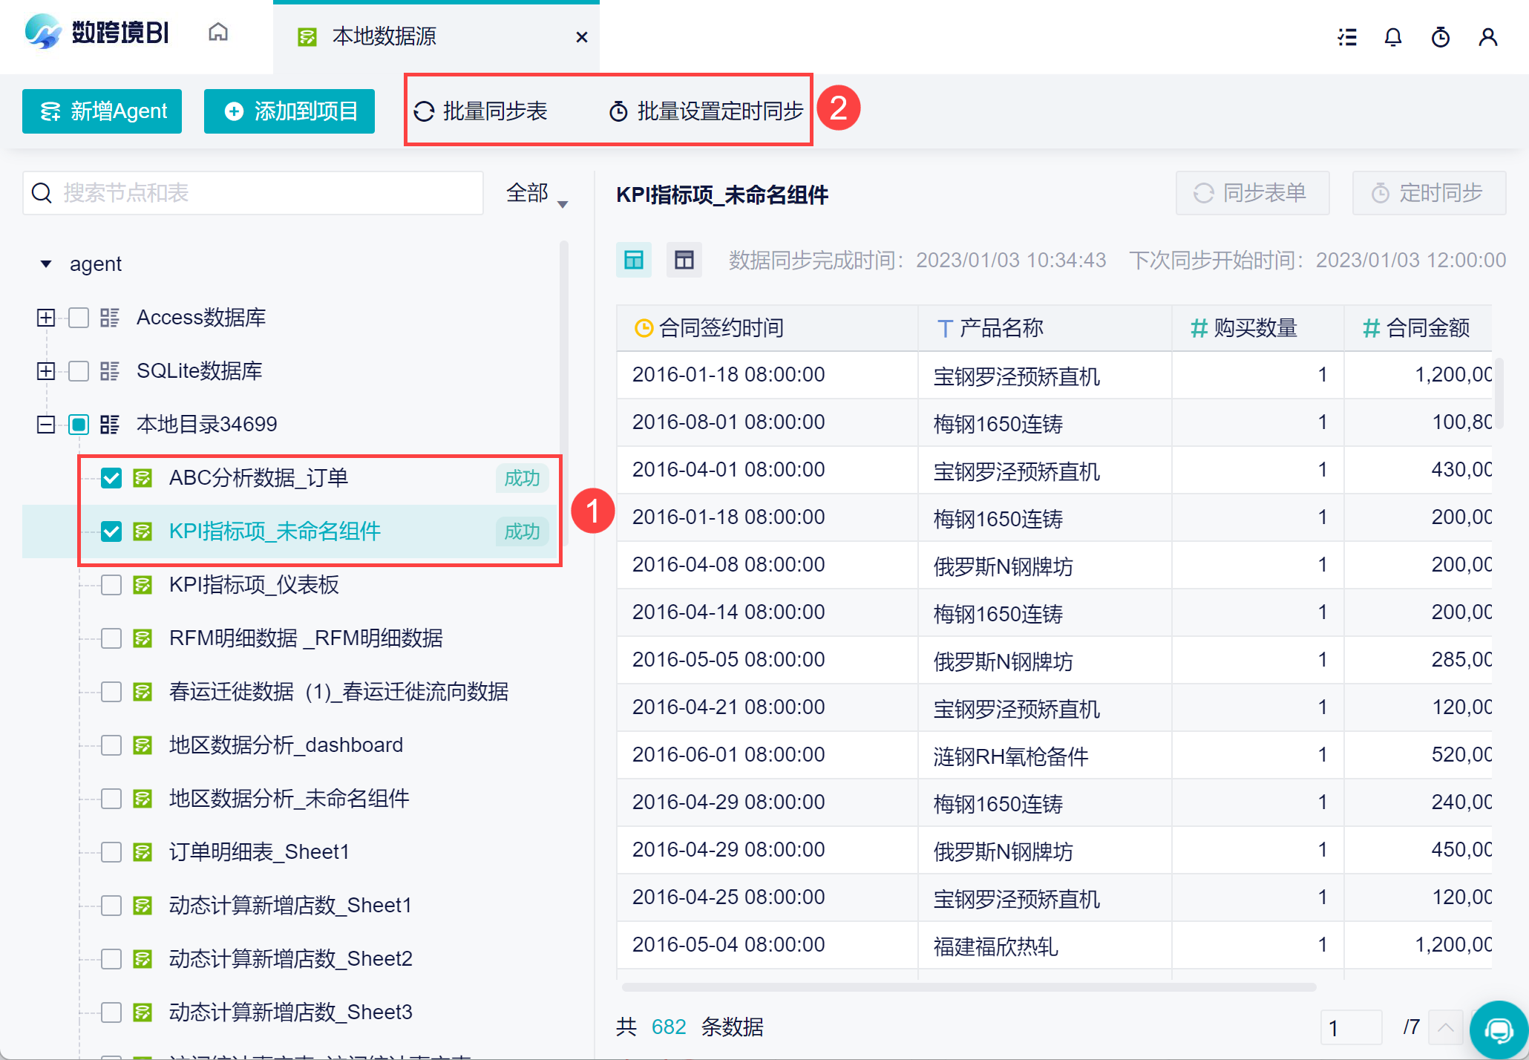Tick the Access数据库 checkbox
This screenshot has width=1529, height=1060.
(79, 318)
